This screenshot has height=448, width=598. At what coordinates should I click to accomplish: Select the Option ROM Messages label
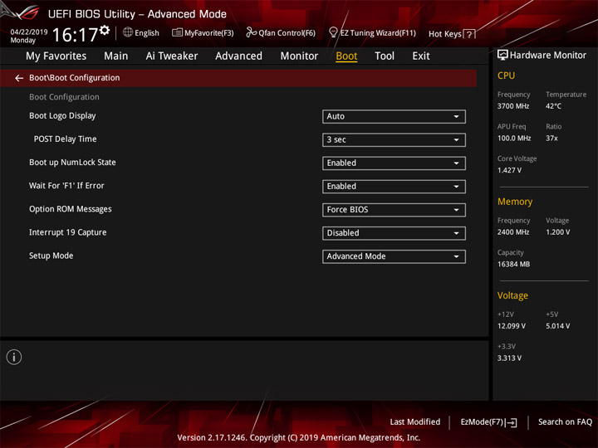coord(71,209)
